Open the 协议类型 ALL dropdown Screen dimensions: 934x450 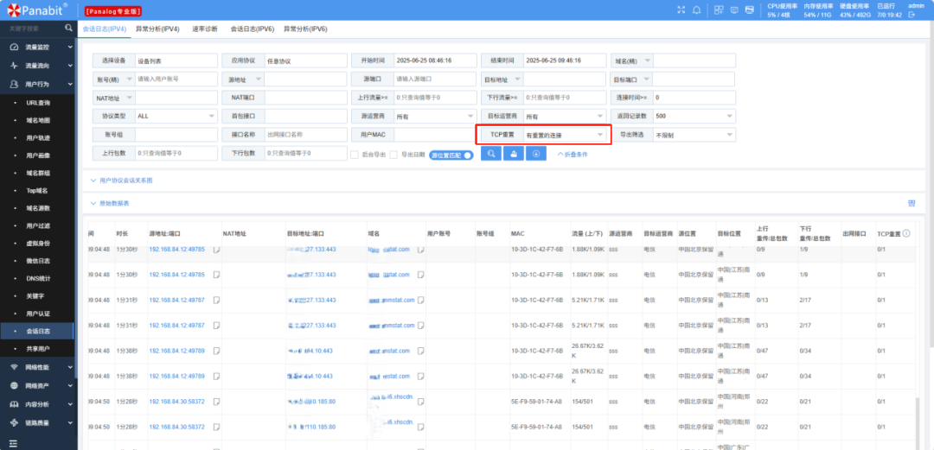176,116
